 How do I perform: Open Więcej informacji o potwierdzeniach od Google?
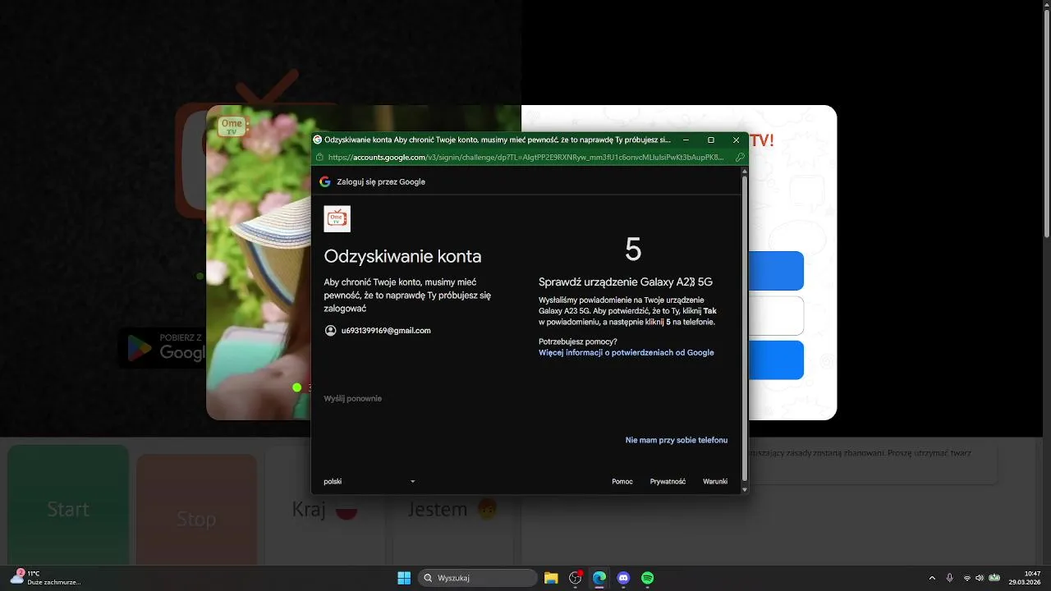pyautogui.click(x=626, y=352)
